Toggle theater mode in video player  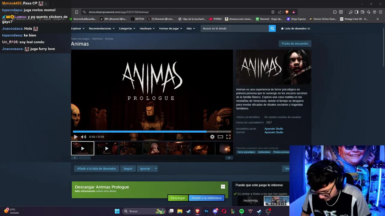pyautogui.click(x=220, y=137)
